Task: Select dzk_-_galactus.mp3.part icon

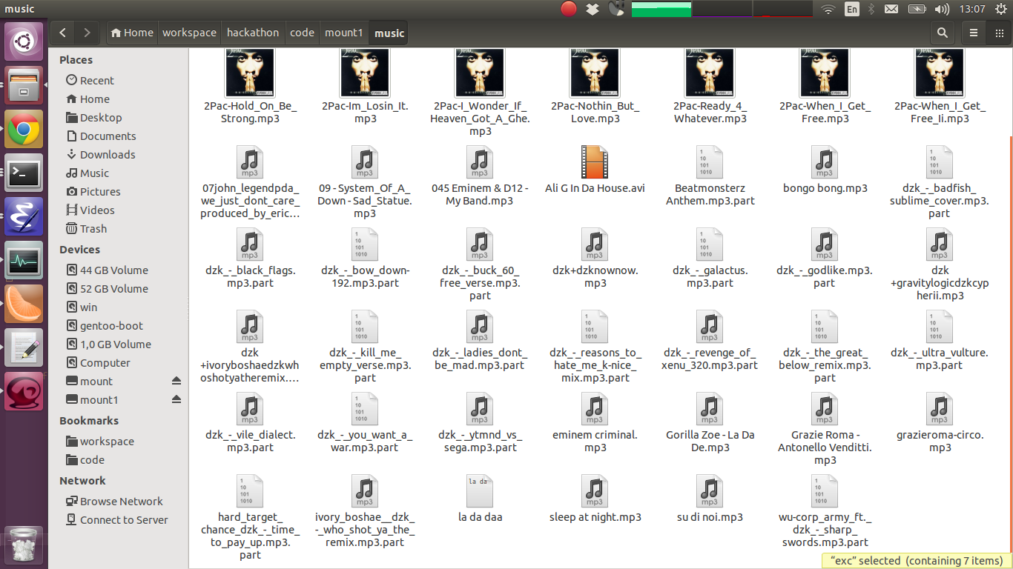Action: (x=710, y=244)
